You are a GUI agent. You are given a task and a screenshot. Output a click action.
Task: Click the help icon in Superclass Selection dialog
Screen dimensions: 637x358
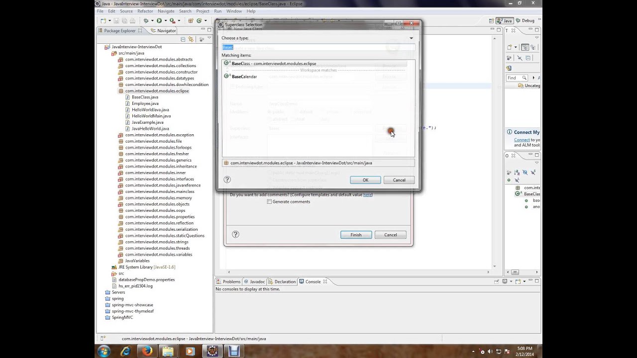point(227,180)
